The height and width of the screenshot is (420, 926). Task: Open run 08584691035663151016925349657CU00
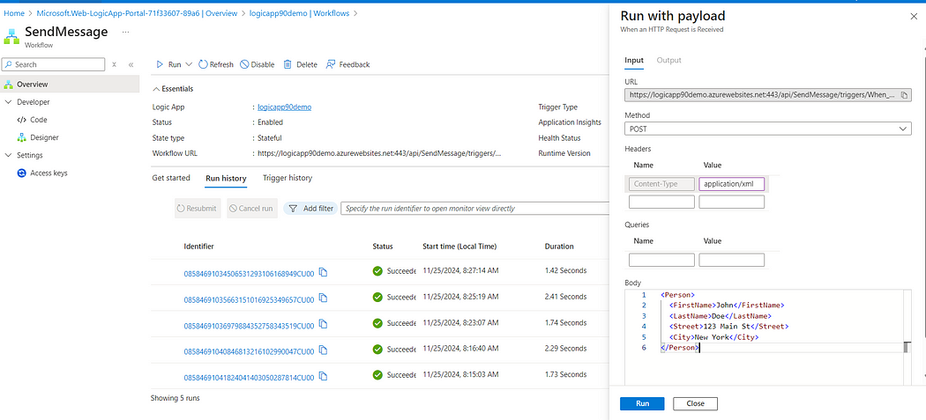point(249,299)
